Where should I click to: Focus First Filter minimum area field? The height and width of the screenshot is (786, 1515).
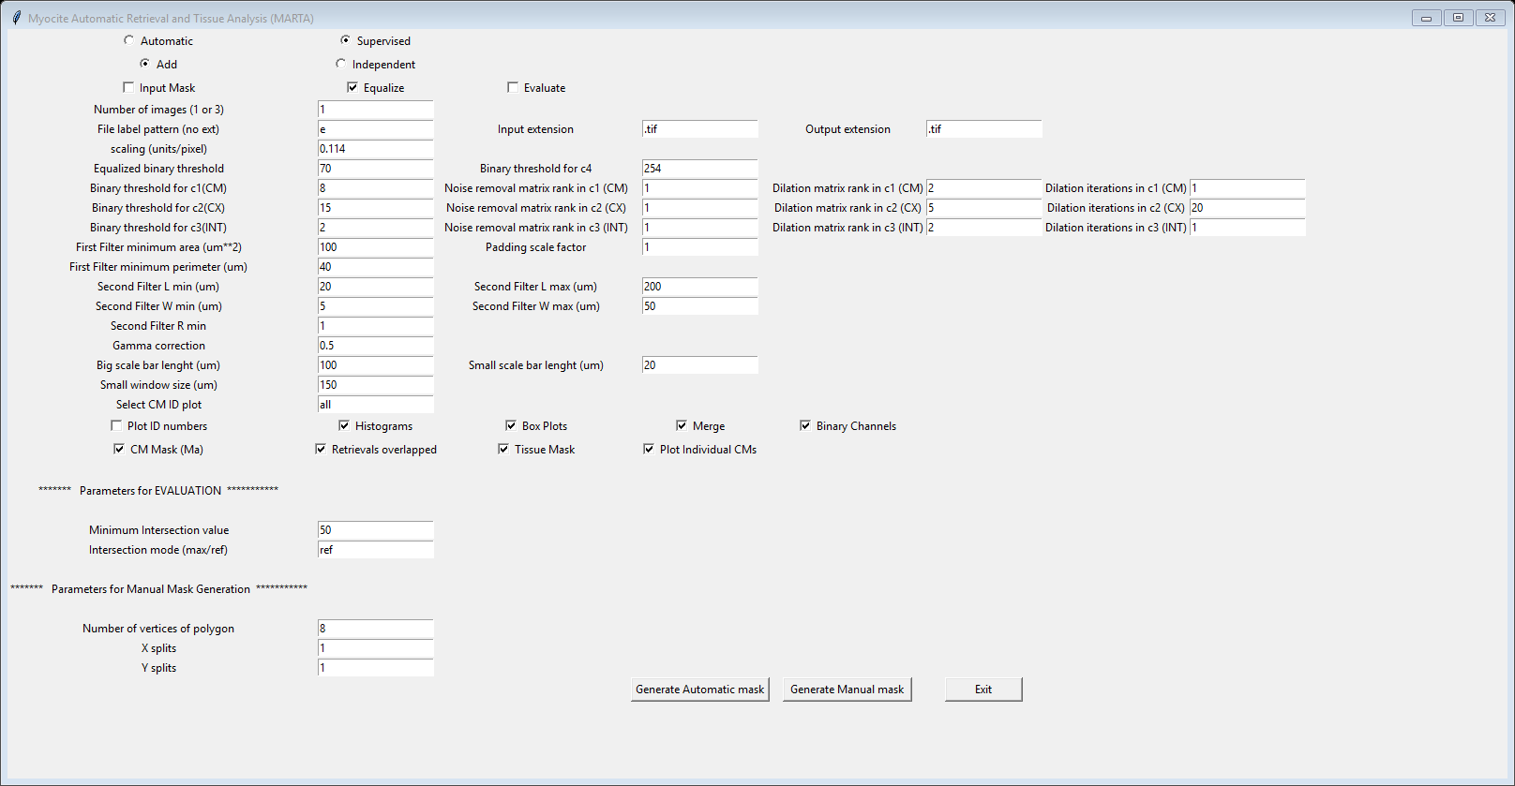[375, 247]
